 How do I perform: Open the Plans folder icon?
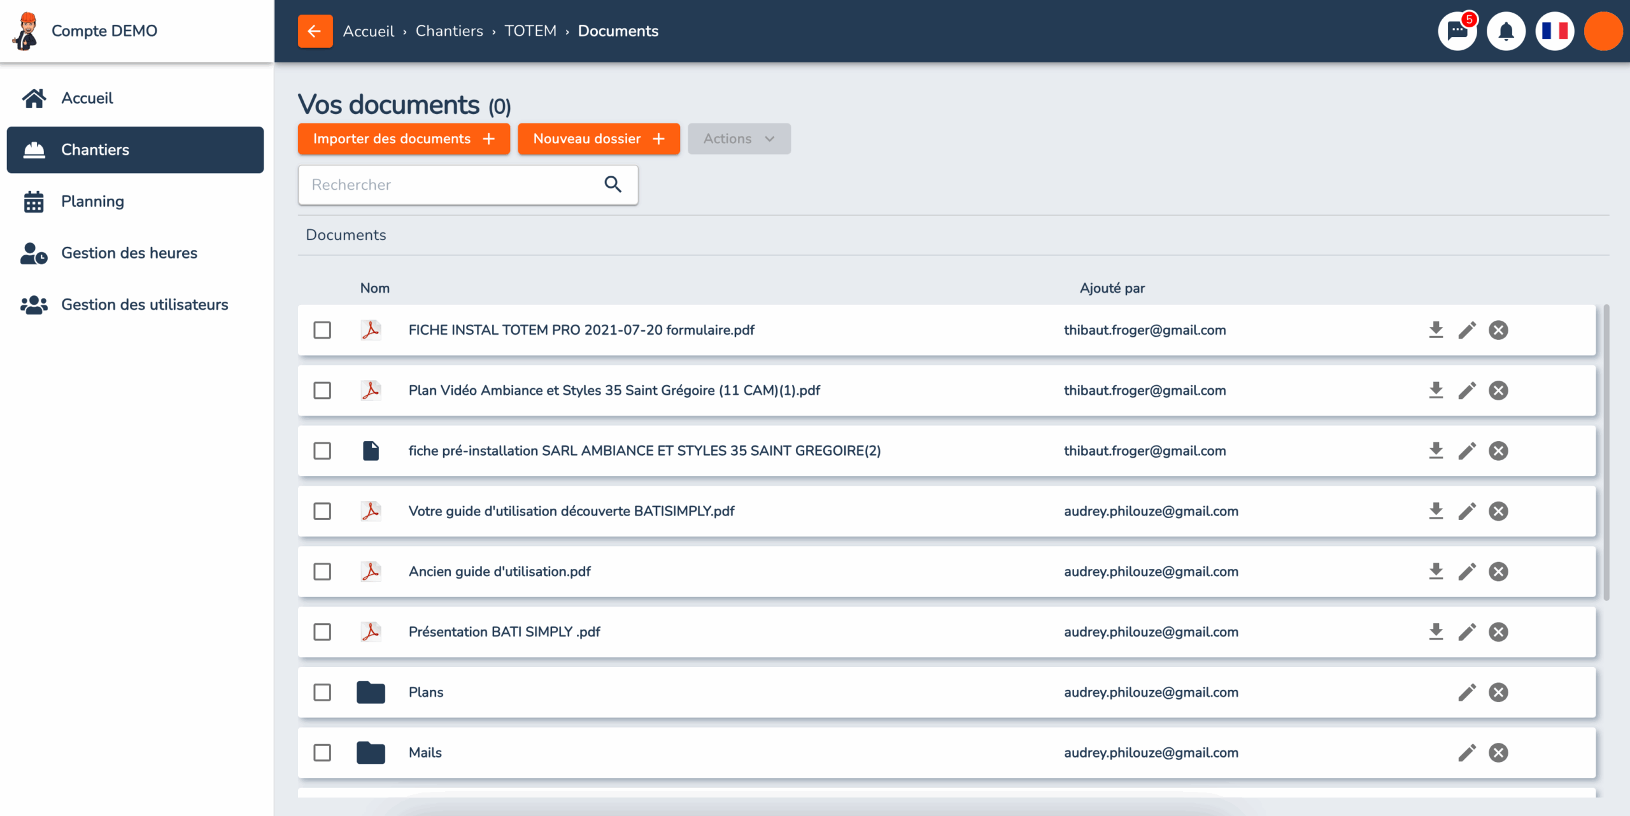(371, 692)
